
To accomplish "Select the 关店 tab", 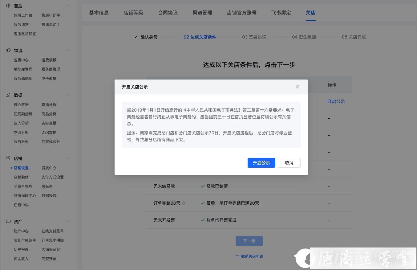I will click(311, 13).
